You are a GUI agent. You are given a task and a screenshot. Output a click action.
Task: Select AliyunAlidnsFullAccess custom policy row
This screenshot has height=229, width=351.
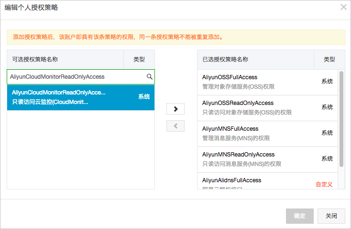pyautogui.click(x=267, y=181)
